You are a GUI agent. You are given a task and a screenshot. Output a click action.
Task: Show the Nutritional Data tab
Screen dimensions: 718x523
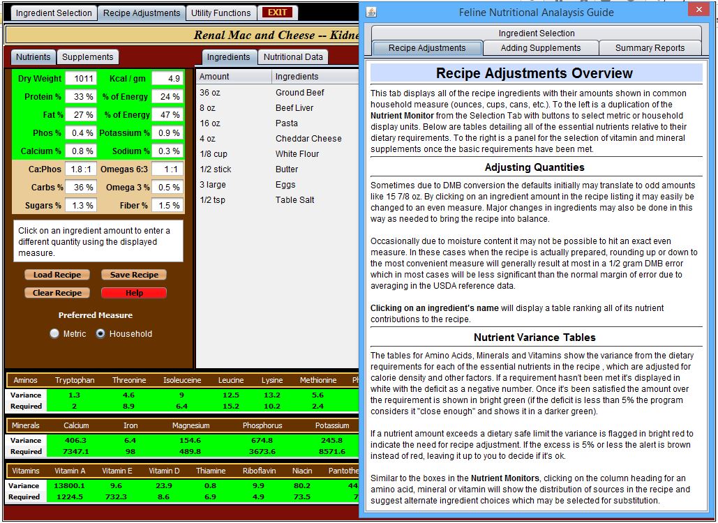pos(293,57)
